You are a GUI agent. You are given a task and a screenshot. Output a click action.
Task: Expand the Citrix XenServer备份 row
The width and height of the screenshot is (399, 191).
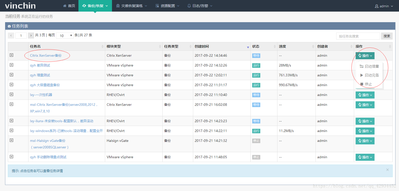(11, 55)
